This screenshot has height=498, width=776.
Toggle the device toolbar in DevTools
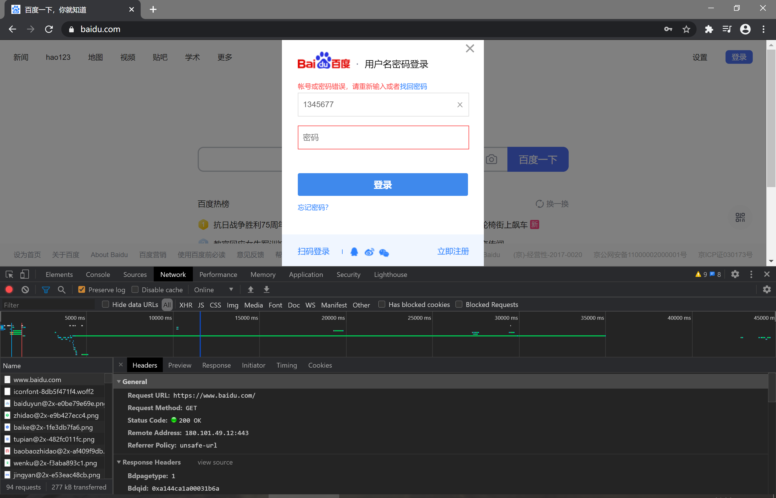[x=25, y=274]
